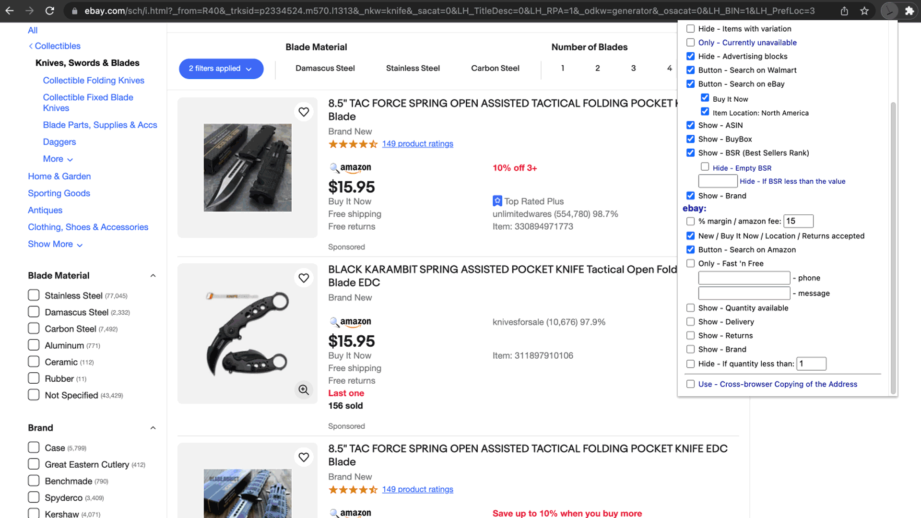Focus the amazon fee percent input field
This screenshot has height=518, width=921.
(x=798, y=221)
